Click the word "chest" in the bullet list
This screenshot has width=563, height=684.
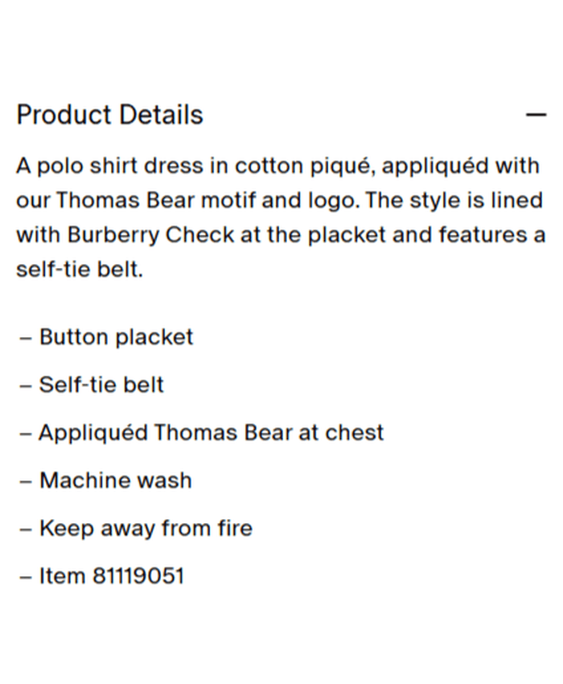tap(354, 432)
